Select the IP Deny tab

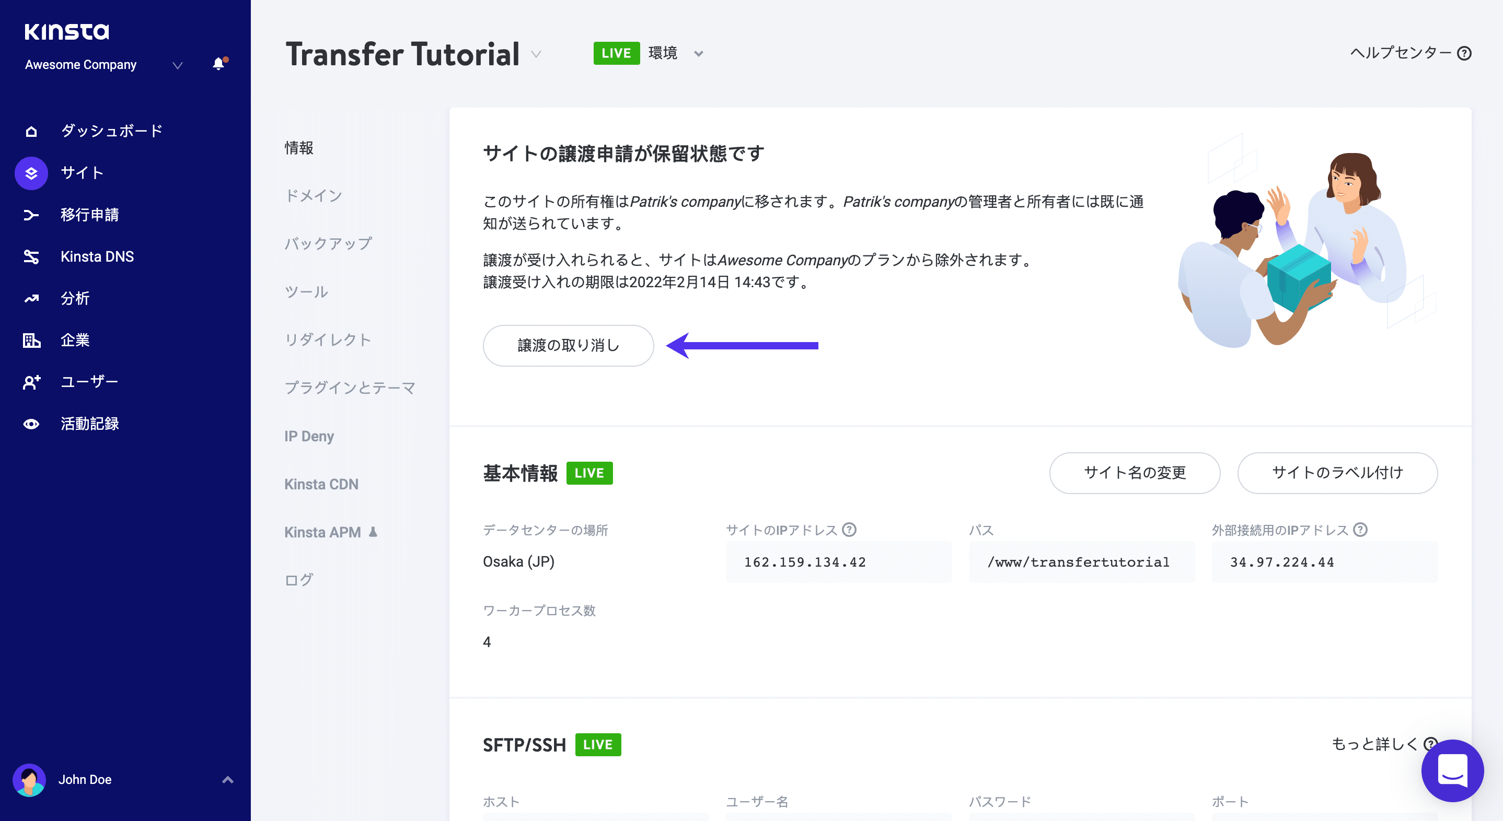pos(309,436)
